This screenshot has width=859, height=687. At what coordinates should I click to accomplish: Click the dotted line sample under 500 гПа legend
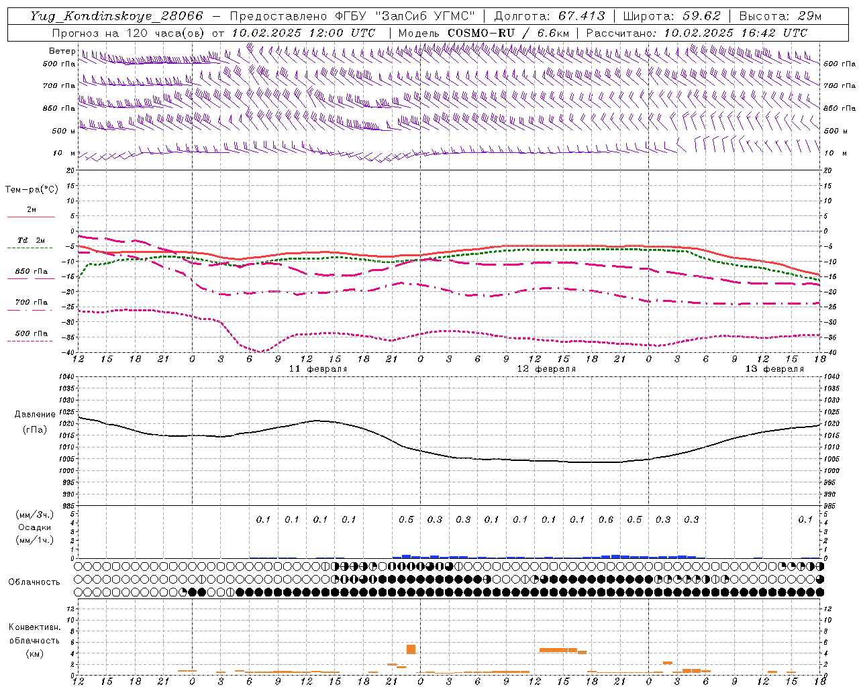[x=31, y=341]
